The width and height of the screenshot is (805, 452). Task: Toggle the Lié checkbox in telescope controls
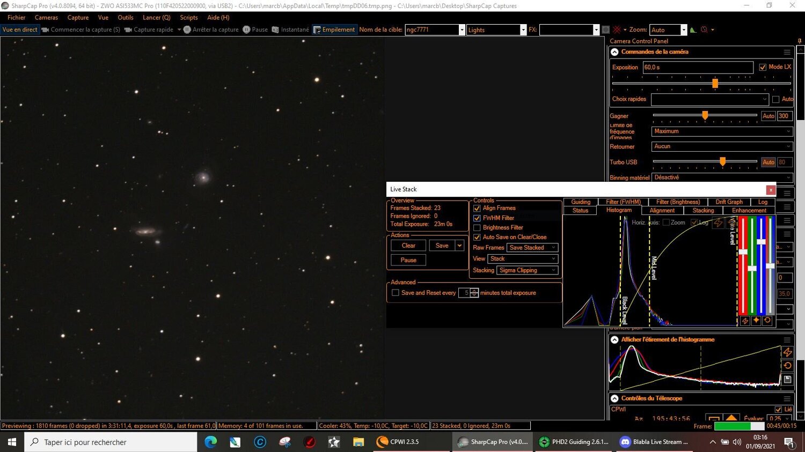coord(778,409)
